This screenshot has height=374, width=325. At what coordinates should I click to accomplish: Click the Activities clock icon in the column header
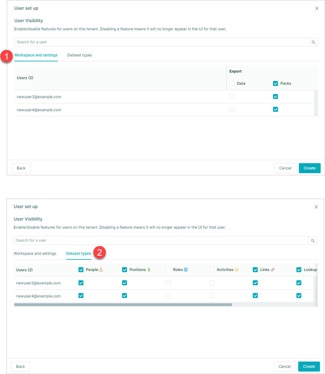(237, 270)
